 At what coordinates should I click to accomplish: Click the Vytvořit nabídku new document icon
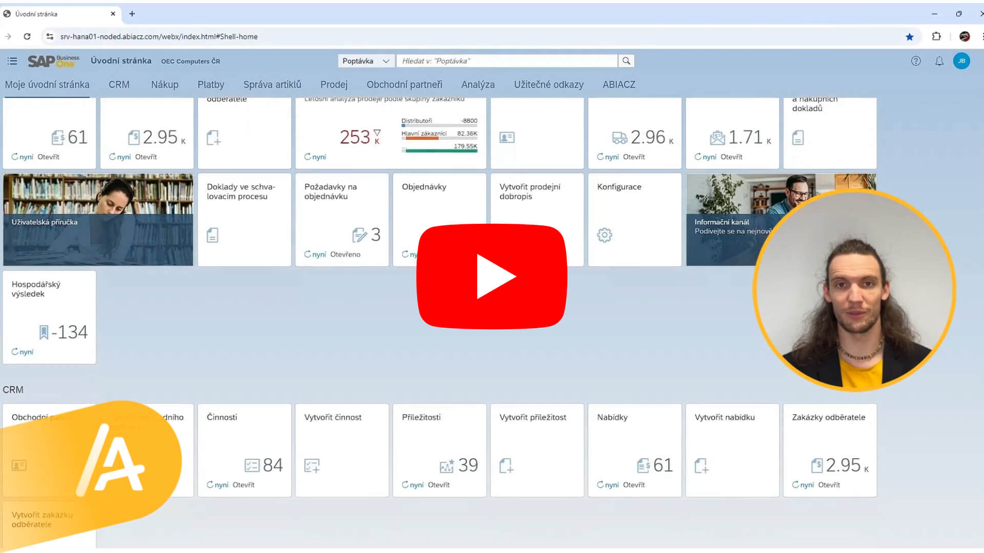[702, 465]
